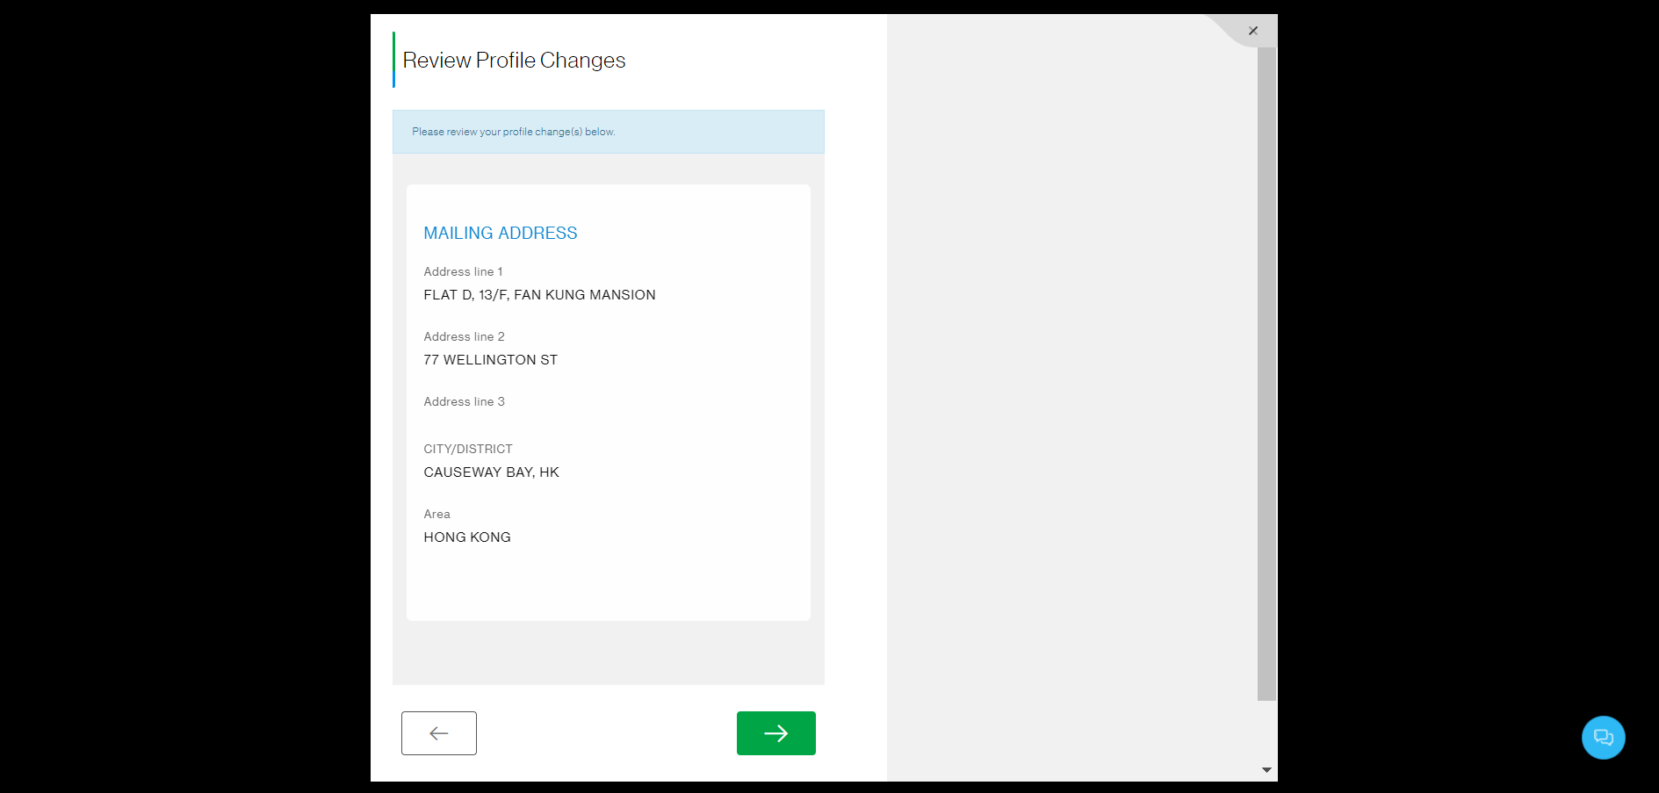1659x793 pixels.
Task: Click the 'Area' field label
Action: click(436, 515)
